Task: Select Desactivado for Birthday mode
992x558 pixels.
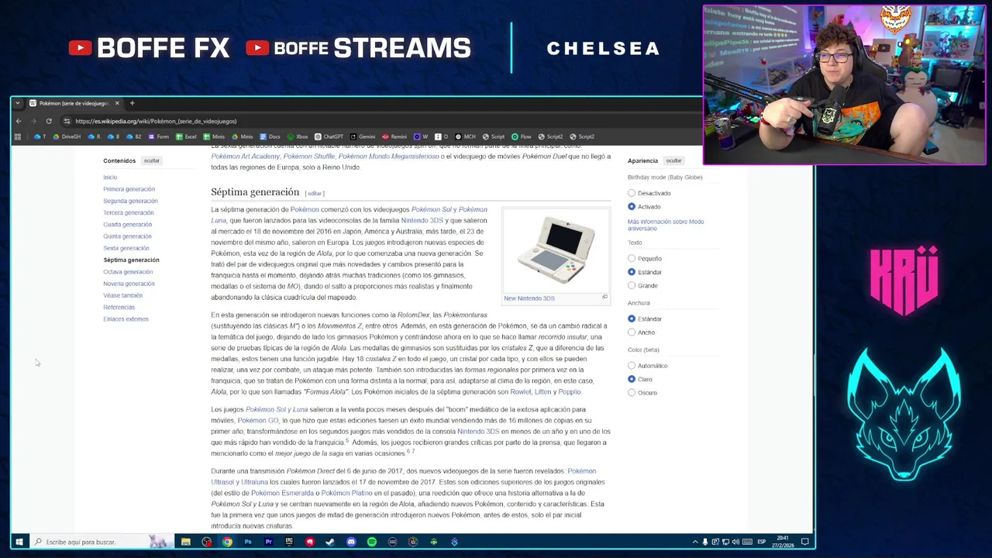Action: tap(632, 193)
